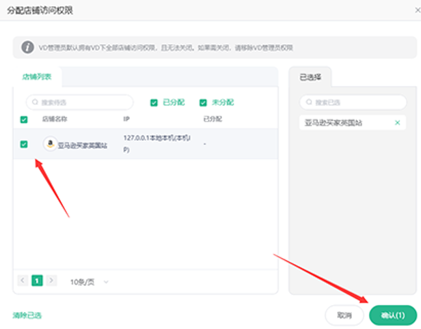Toggle the 未分配 filter checkbox

click(x=203, y=102)
